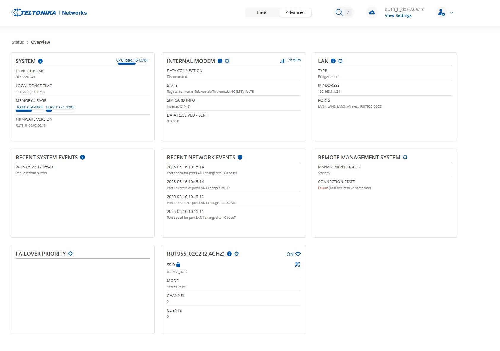Click the Disconnected data connection status
This screenshot has width=500, height=351.
(177, 77)
